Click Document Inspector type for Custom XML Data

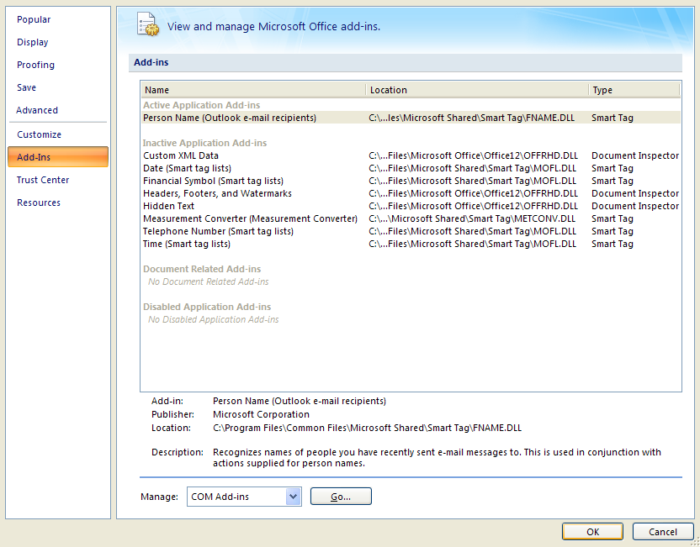635,155
